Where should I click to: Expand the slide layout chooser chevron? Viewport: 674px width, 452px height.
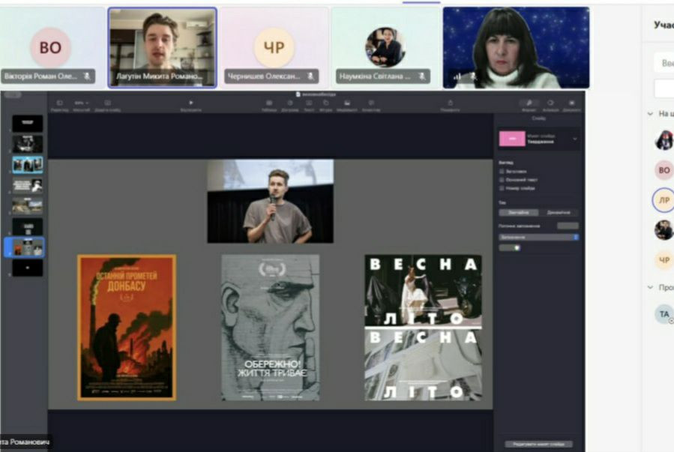click(x=575, y=139)
